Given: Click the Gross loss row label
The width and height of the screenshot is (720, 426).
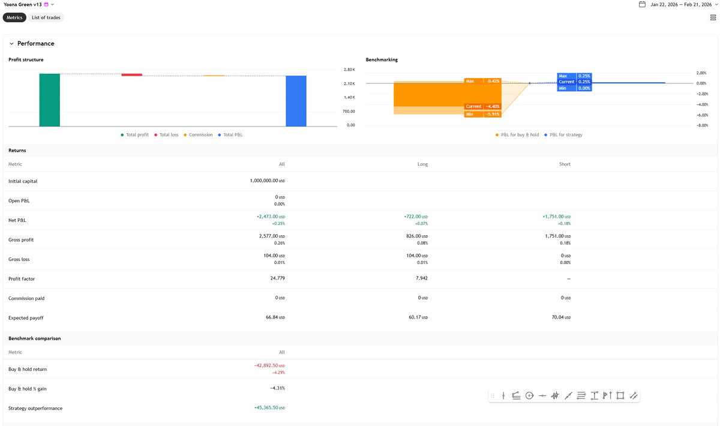Looking at the screenshot, I should tap(19, 259).
